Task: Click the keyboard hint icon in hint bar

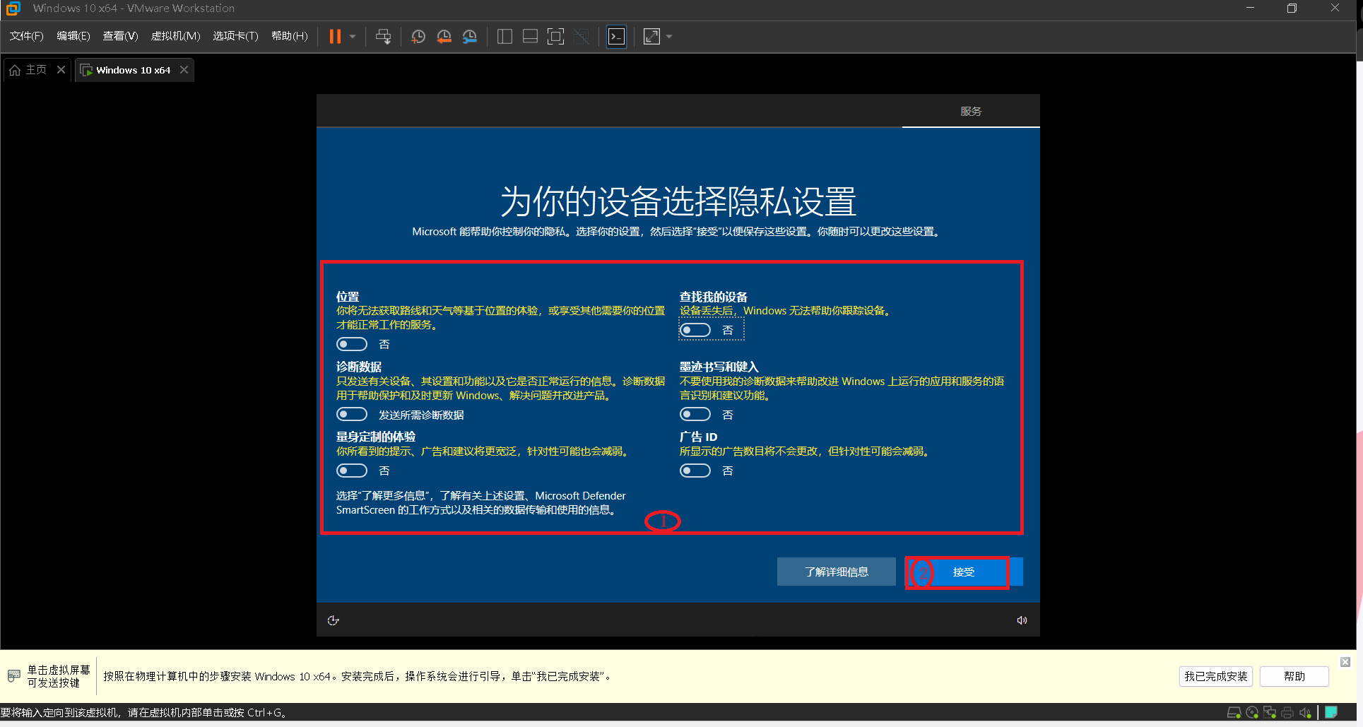Action: pyautogui.click(x=13, y=676)
